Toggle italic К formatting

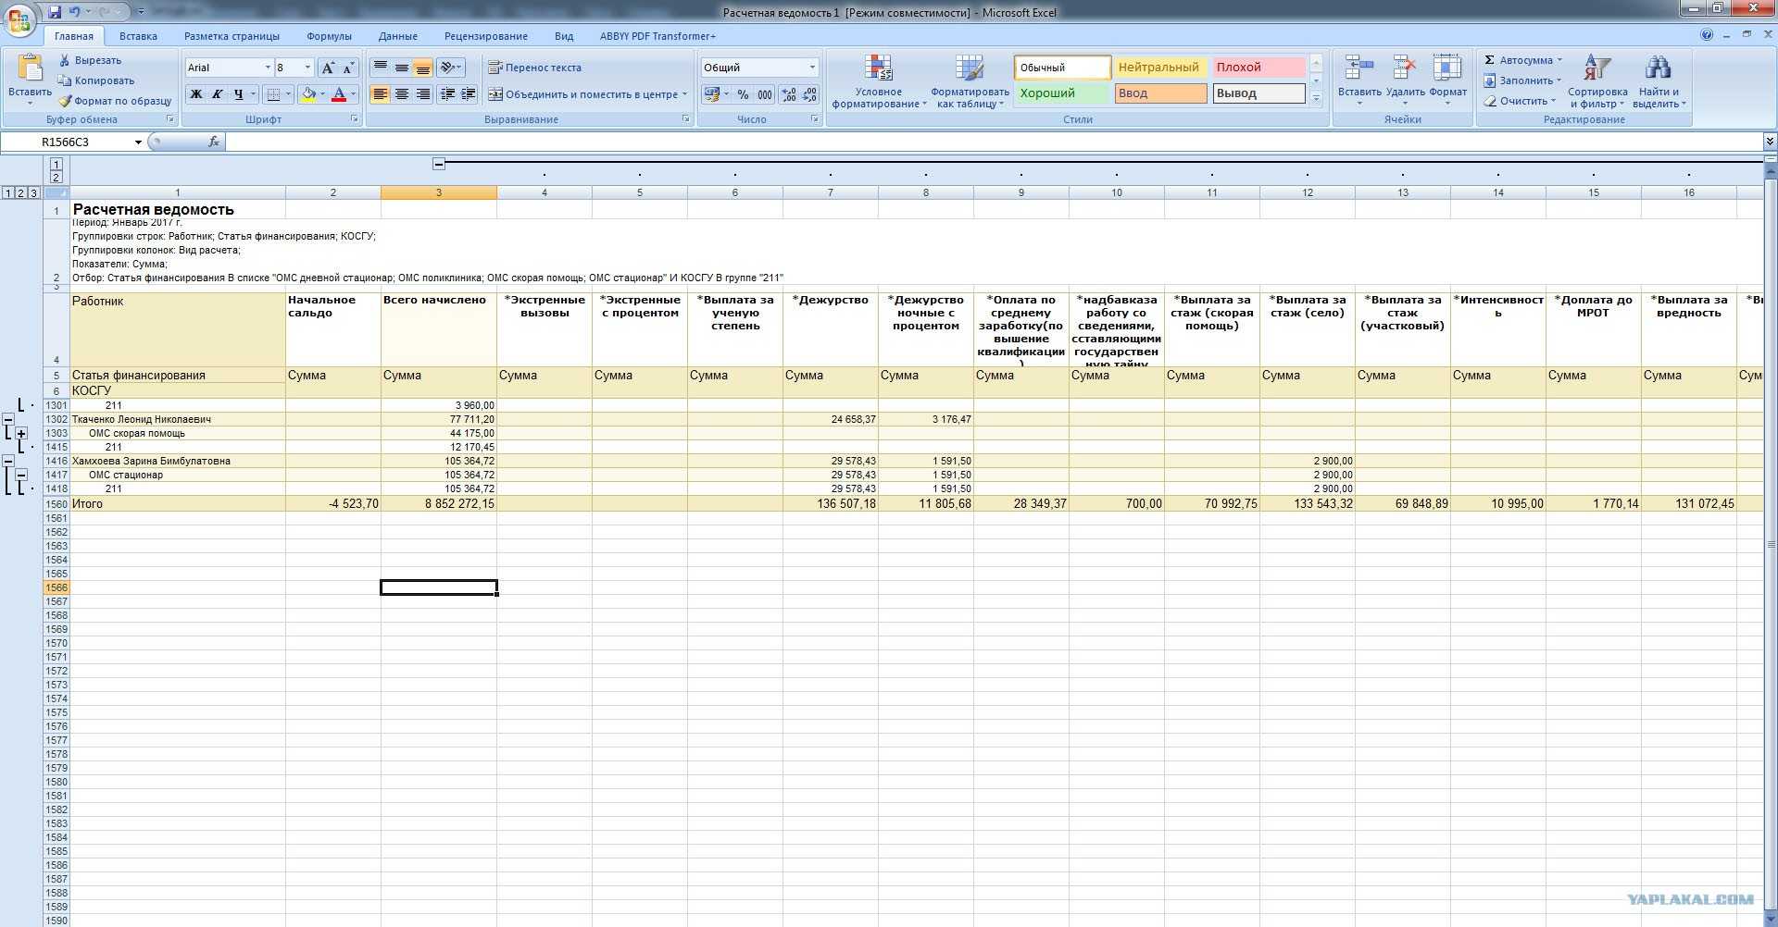tap(218, 94)
